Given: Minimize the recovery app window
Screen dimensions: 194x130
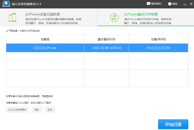Looking at the screenshot, I should click(183, 4).
